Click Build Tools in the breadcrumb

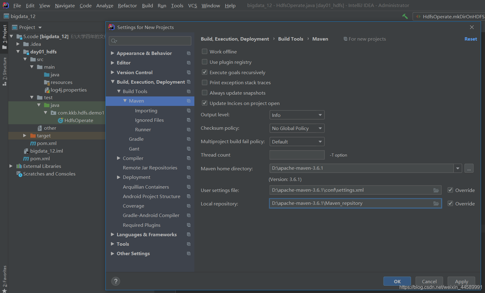(291, 39)
